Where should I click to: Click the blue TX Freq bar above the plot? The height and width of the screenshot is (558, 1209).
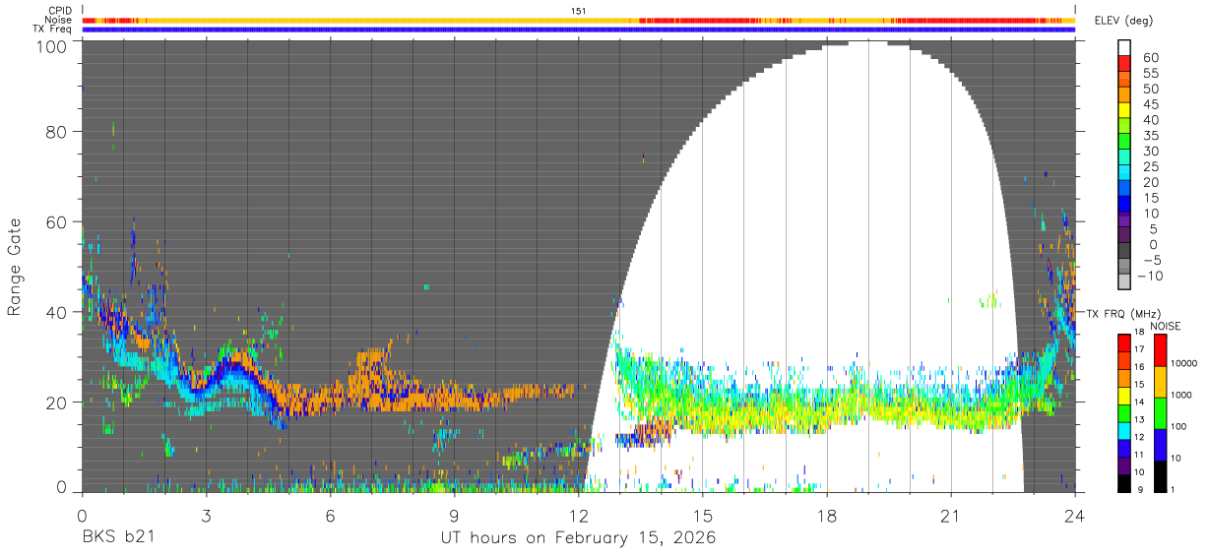pyautogui.click(x=579, y=30)
